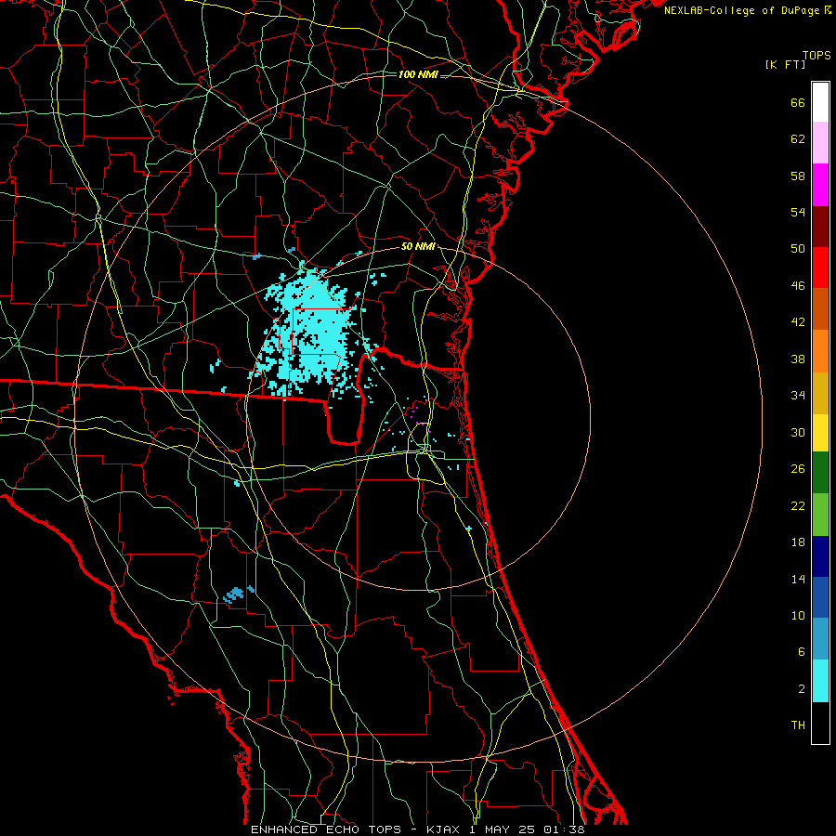Click the dark green 30 color swatch
This screenshot has height=836, width=836.
point(820,473)
